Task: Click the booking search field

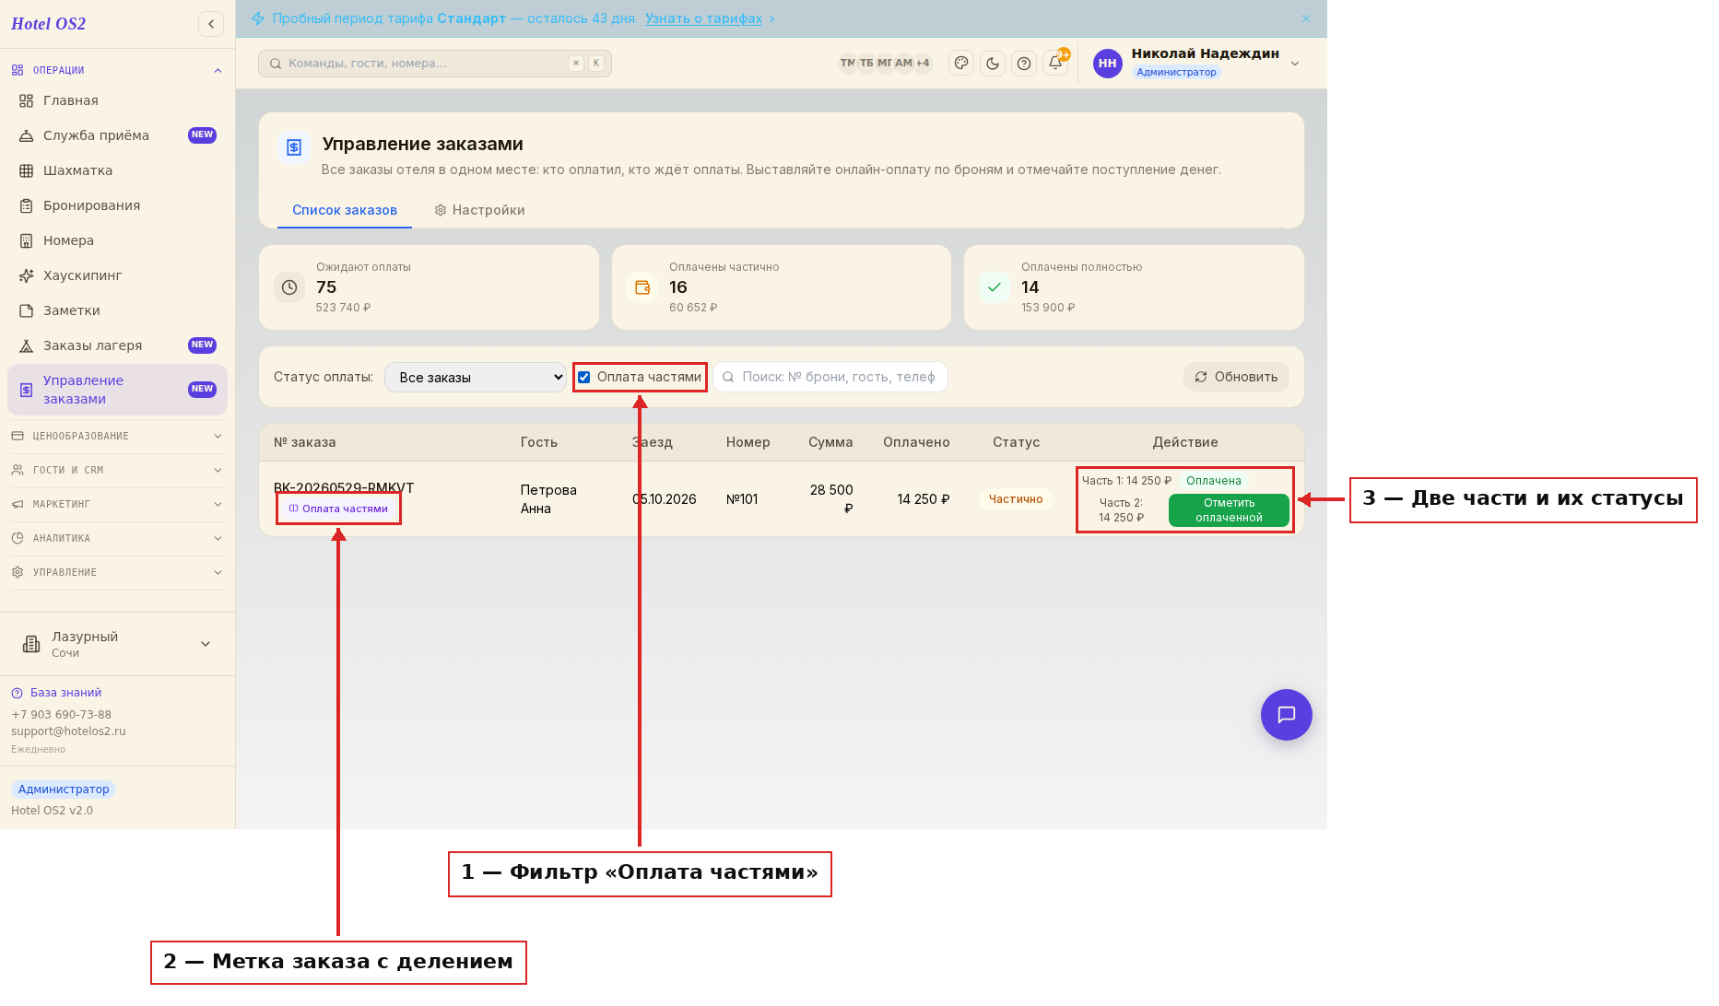Action: pyautogui.click(x=830, y=377)
